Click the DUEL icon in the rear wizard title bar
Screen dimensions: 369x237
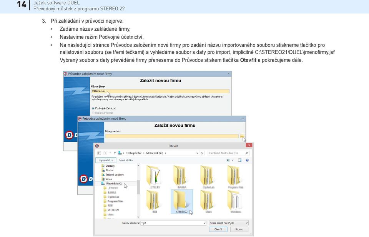(65, 74)
